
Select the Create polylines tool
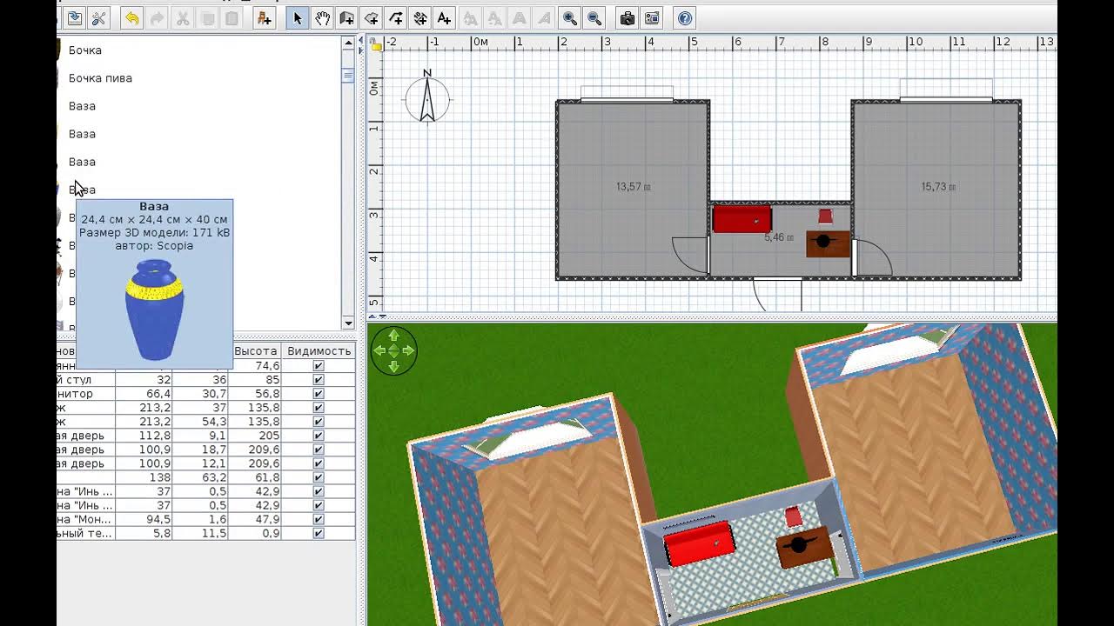point(396,17)
